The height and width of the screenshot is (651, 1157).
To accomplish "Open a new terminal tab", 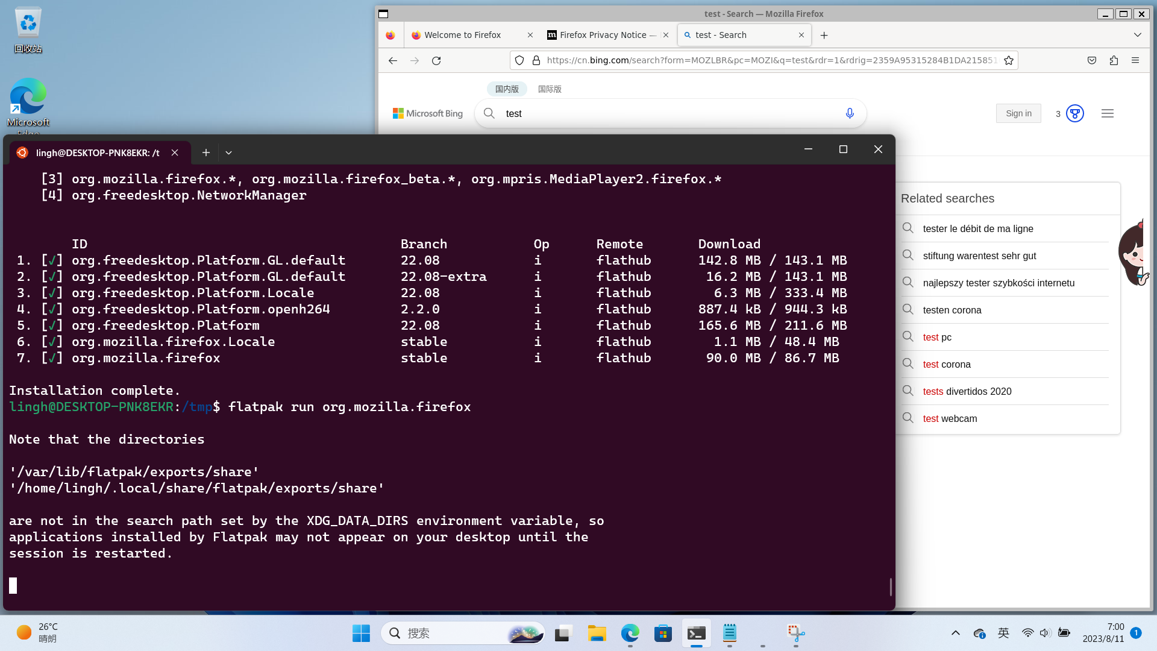I will (x=205, y=153).
